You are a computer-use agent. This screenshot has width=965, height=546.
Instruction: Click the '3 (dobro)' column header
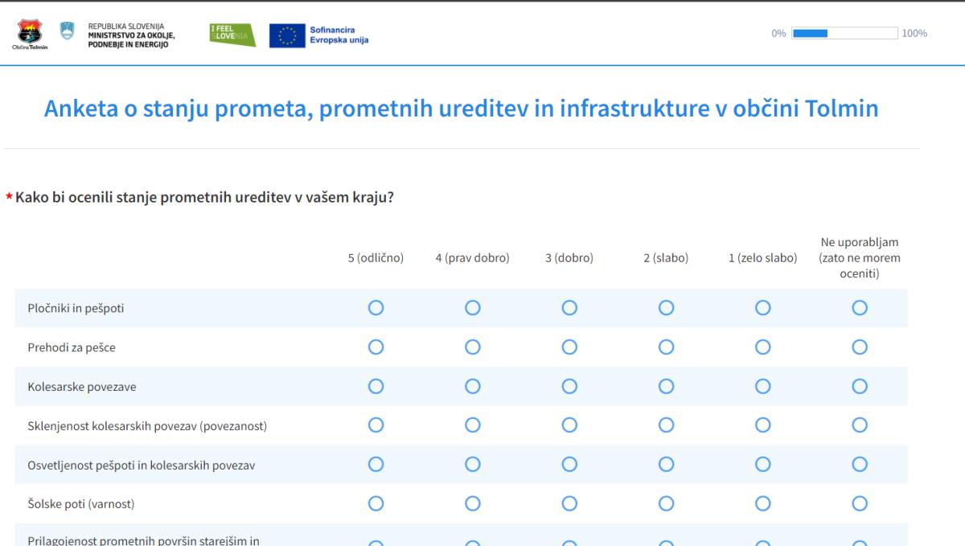[x=569, y=258]
